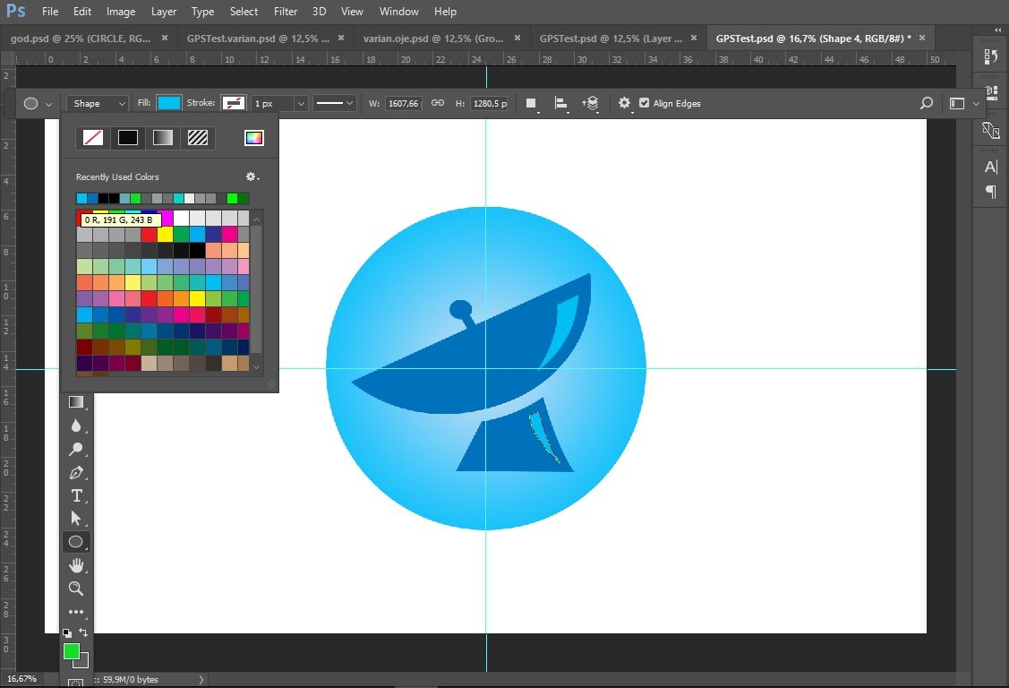Select the Ellipse shape tool in toolbar
This screenshot has height=688, width=1009.
(x=76, y=542)
